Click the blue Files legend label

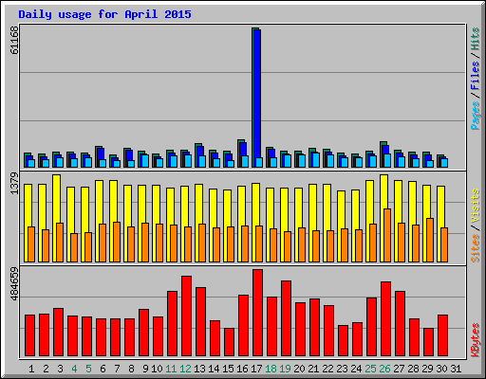click(x=476, y=75)
